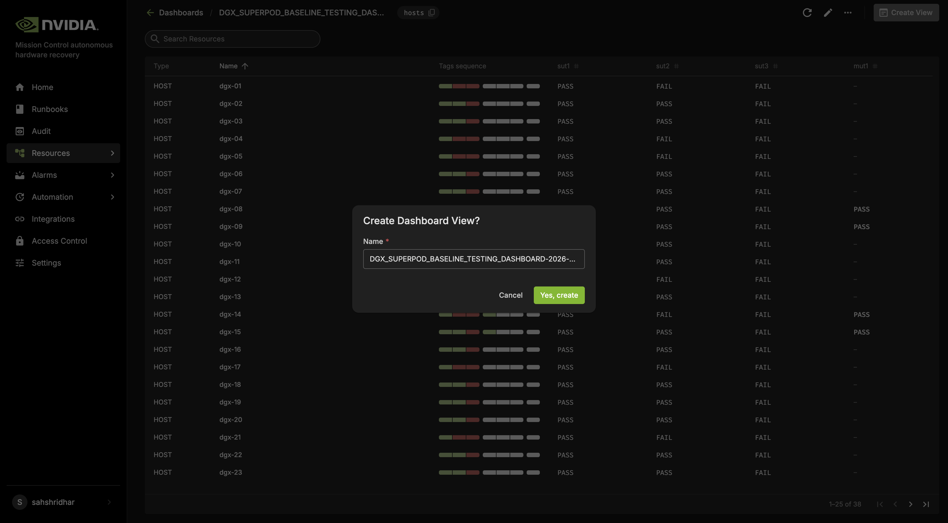The height and width of the screenshot is (523, 948).
Task: Open the Dashboards breadcrumb link
Action: tap(181, 13)
